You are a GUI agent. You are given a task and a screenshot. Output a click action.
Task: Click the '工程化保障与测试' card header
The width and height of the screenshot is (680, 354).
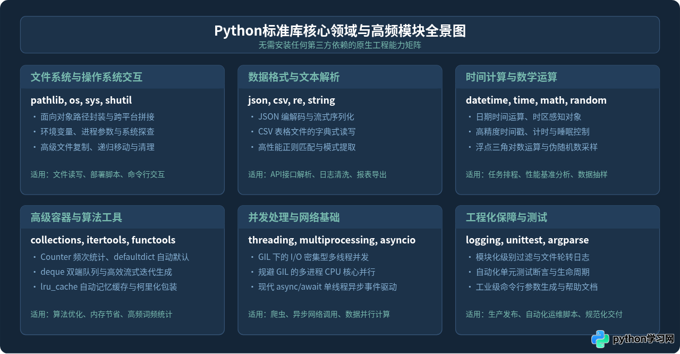click(x=557, y=217)
